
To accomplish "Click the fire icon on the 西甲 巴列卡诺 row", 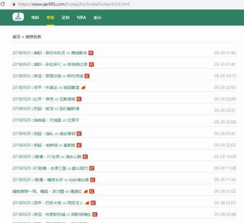I will point(87,203).
